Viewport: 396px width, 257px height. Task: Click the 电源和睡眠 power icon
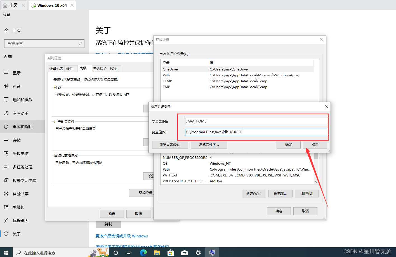click(6, 126)
